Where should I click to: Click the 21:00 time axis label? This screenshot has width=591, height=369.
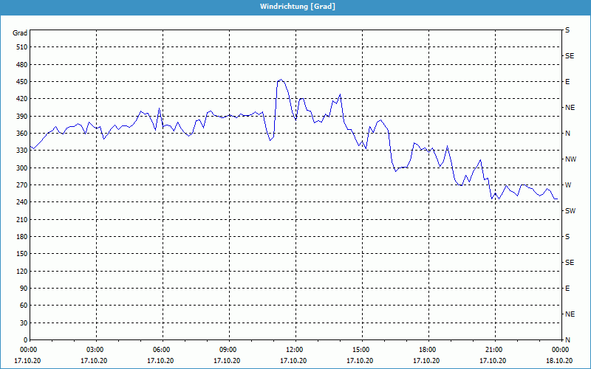(494, 350)
